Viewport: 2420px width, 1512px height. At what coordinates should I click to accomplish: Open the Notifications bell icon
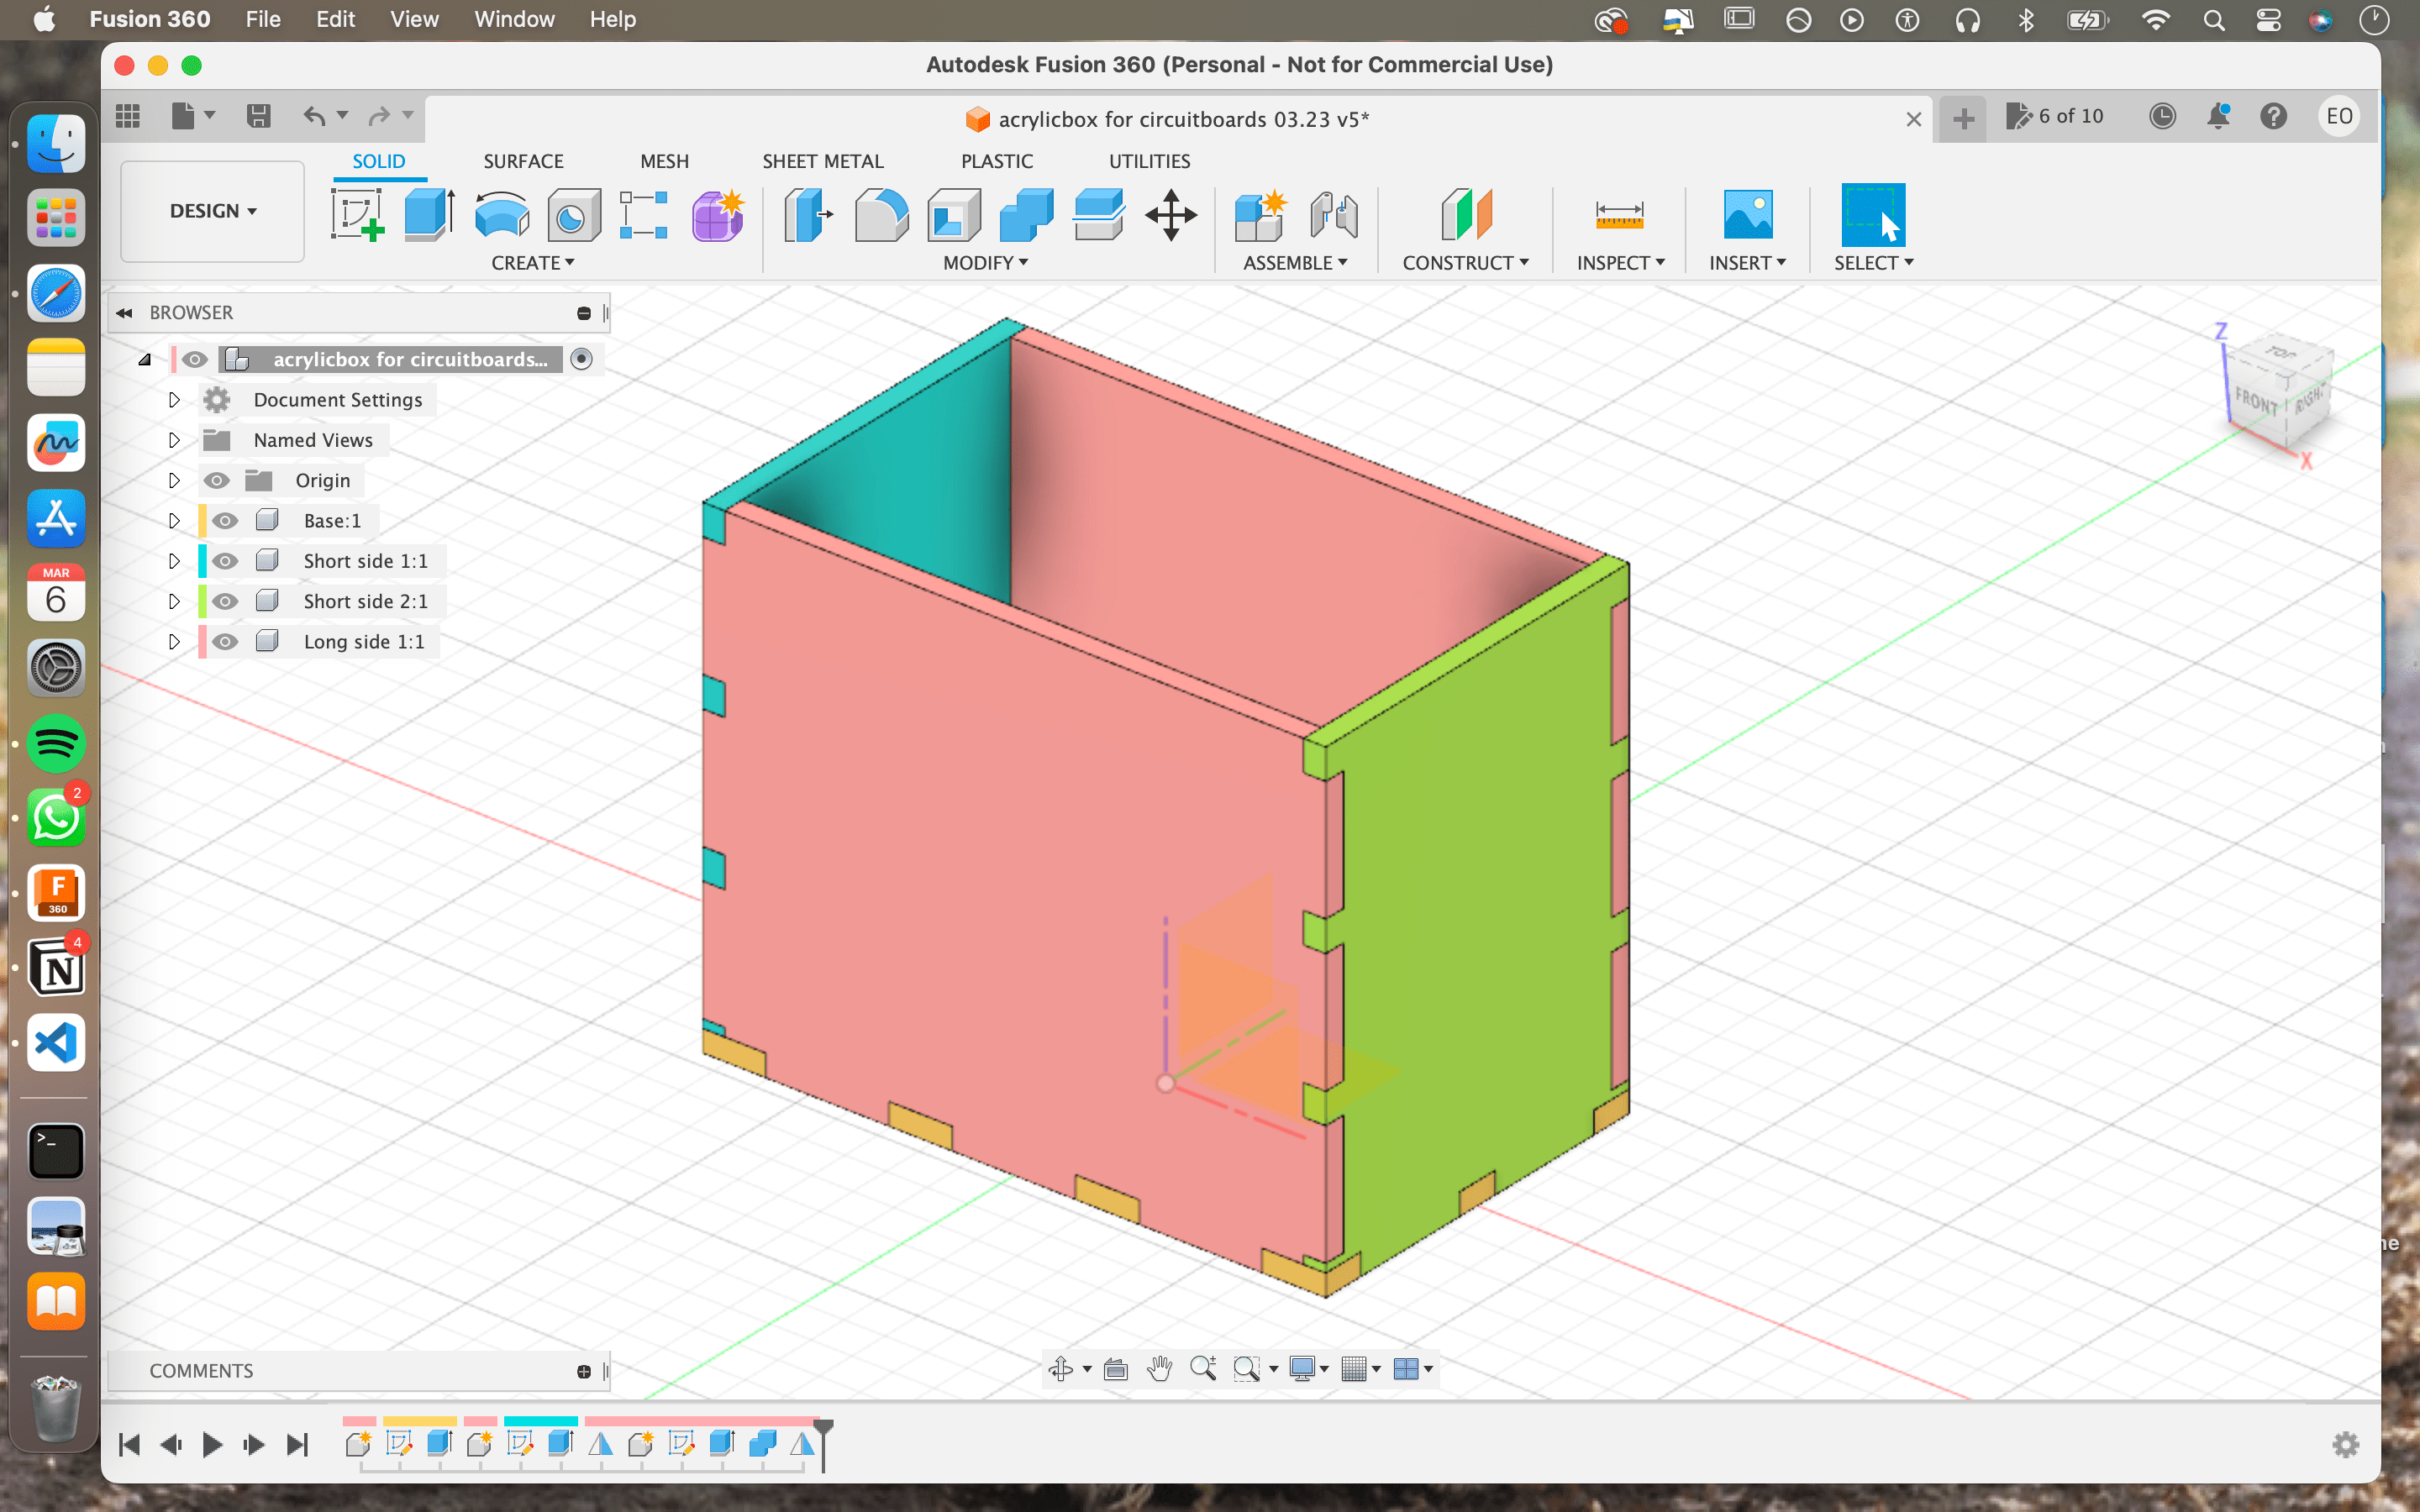coord(2218,117)
